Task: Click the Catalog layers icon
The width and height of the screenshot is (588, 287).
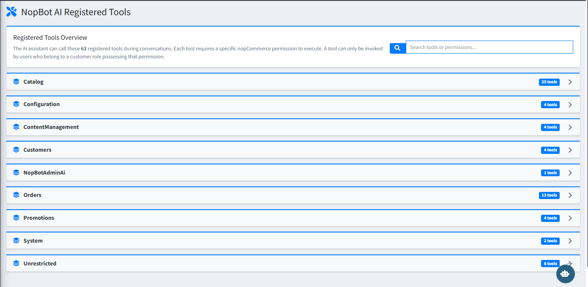Action: point(16,82)
